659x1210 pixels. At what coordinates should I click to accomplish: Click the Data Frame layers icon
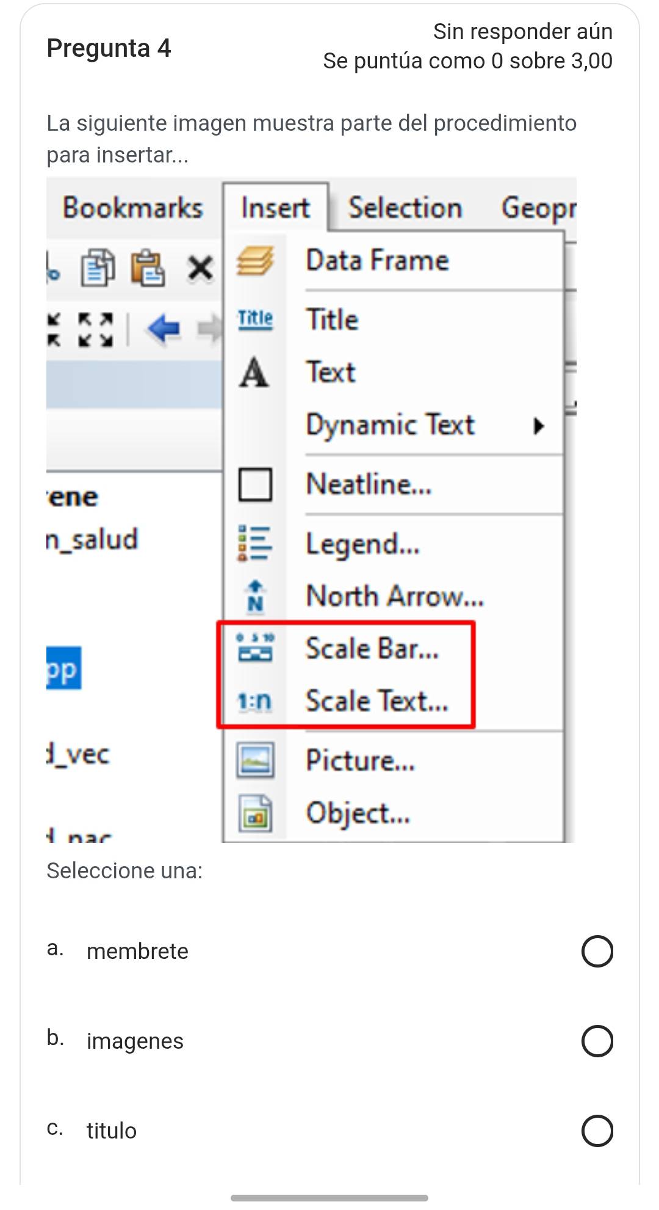[255, 261]
